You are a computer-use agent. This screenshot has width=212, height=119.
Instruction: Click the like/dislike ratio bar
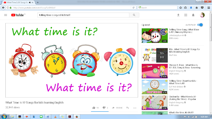(x=100, y=112)
